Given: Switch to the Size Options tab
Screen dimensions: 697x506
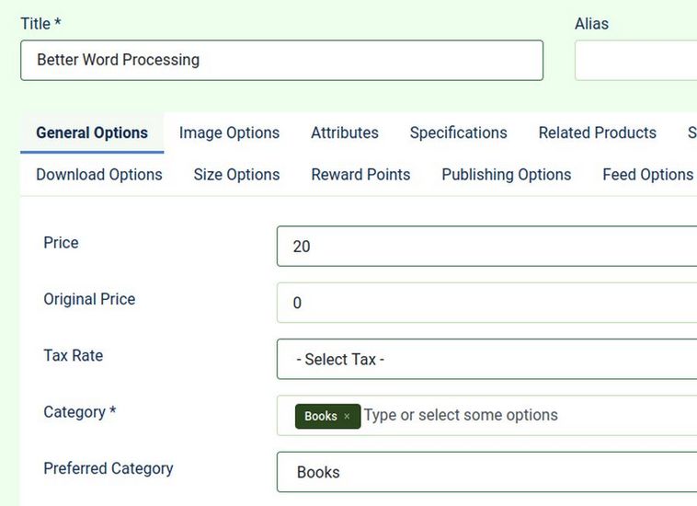Looking at the screenshot, I should pyautogui.click(x=236, y=175).
